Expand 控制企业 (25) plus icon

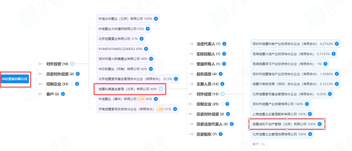coord(227,104)
